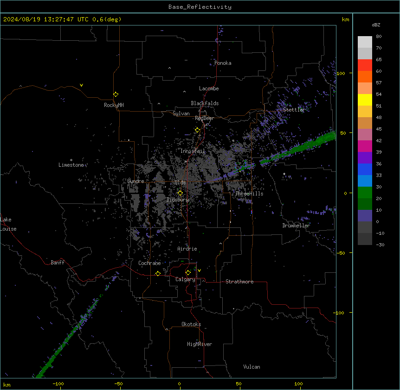Select the light gray 70-80 dBZ swatch
This screenshot has width=400, height=390.
pyautogui.click(x=365, y=42)
